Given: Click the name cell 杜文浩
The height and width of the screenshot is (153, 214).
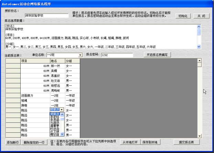Looking at the screenshot, I should tap(58, 81).
